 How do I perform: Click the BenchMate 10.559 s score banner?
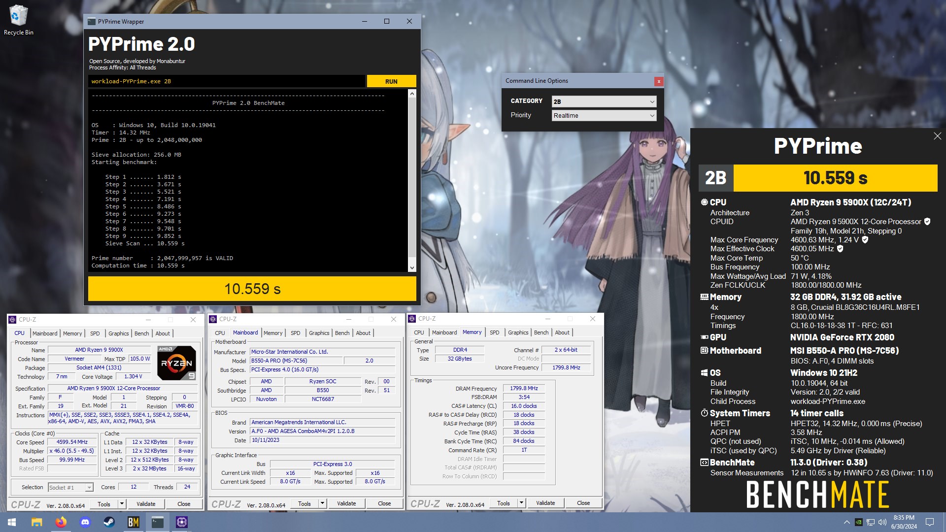[x=835, y=178]
